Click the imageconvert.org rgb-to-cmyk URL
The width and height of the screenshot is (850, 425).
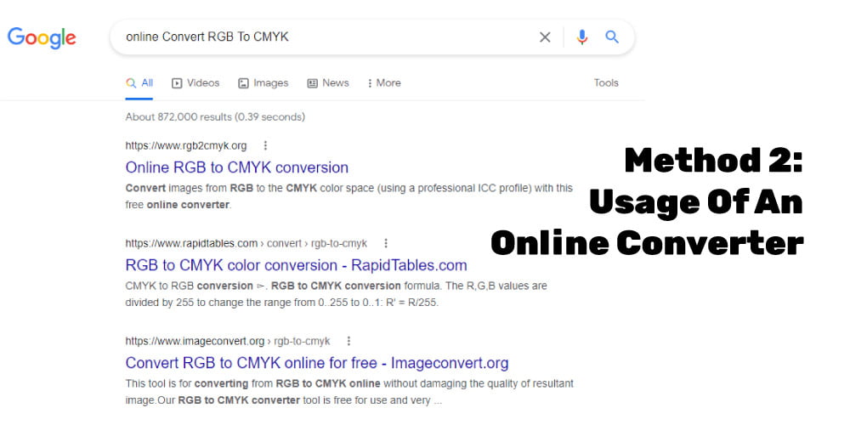(x=228, y=341)
